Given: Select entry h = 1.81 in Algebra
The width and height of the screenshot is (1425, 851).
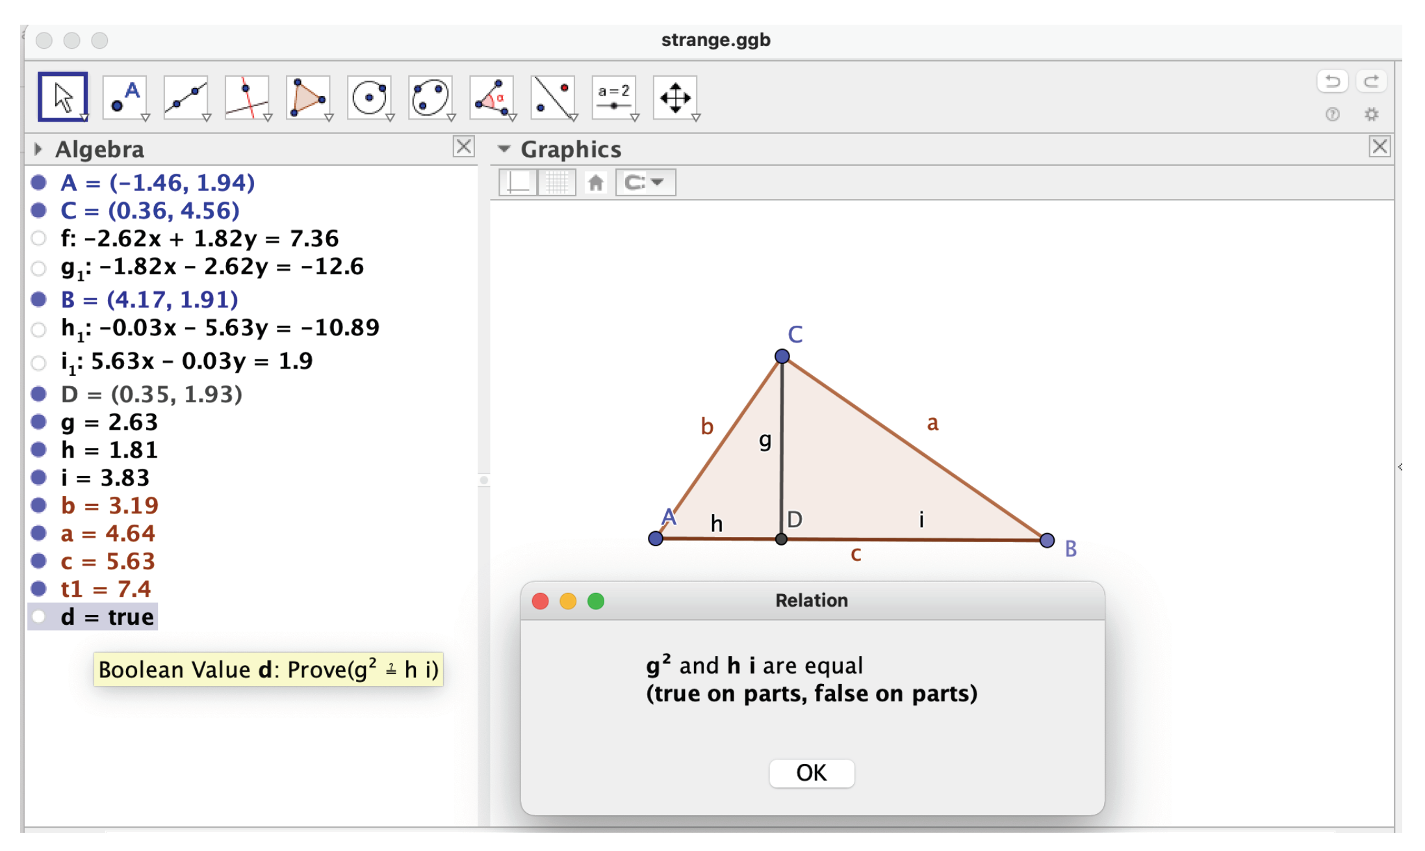Looking at the screenshot, I should (x=109, y=450).
